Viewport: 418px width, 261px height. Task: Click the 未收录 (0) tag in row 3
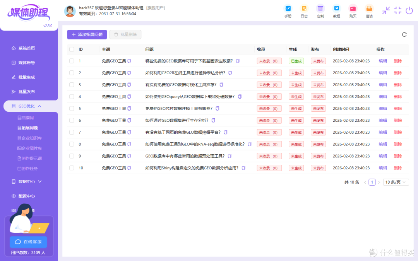[x=269, y=85]
